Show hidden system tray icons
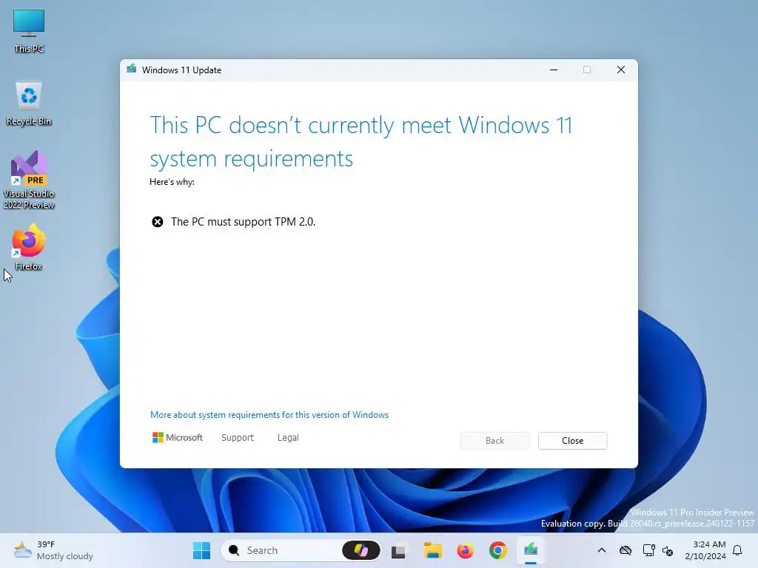 point(602,550)
